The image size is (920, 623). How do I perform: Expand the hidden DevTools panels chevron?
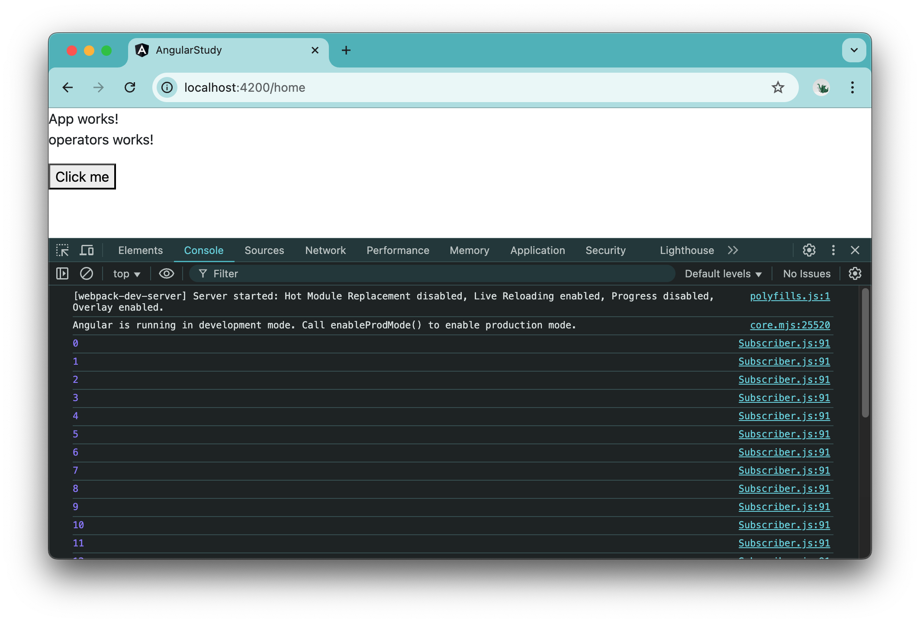(x=733, y=250)
